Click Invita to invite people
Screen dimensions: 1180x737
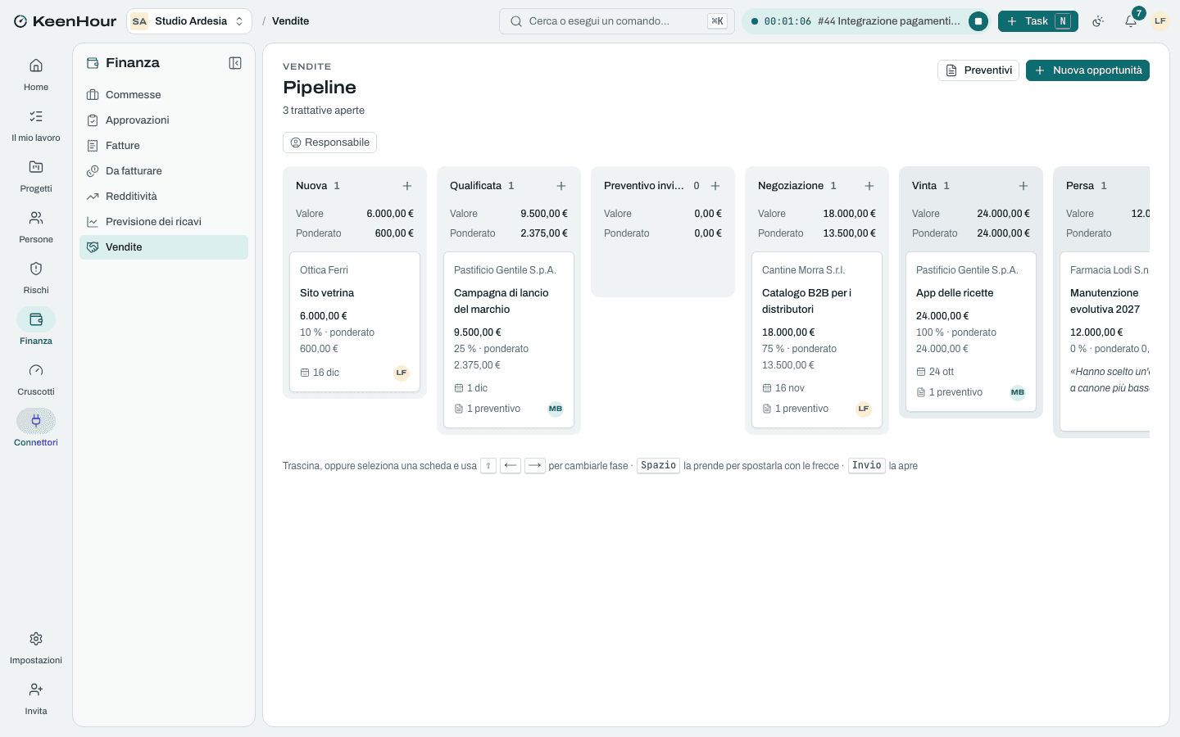pos(36,698)
